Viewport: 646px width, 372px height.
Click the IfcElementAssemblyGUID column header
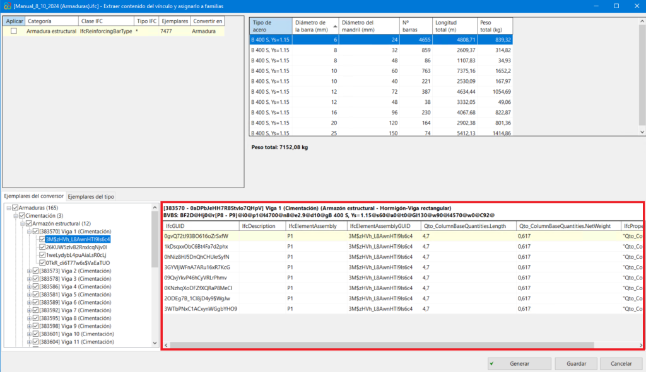pyautogui.click(x=384, y=226)
